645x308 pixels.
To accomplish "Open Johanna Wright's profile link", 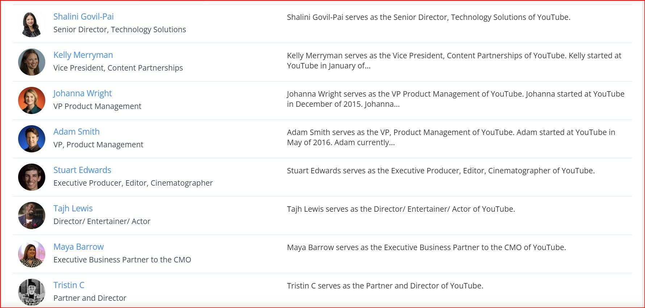I will click(83, 93).
